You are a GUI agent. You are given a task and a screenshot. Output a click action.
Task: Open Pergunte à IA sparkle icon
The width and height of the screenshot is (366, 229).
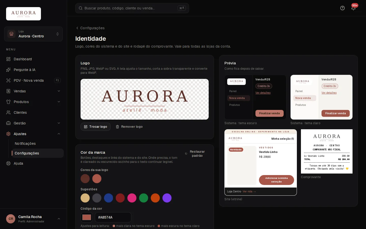pos(8,70)
